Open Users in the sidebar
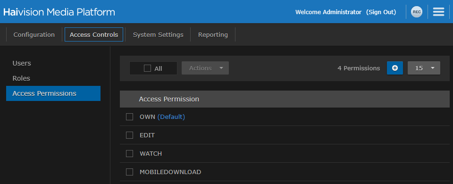453x184 pixels. (22, 63)
